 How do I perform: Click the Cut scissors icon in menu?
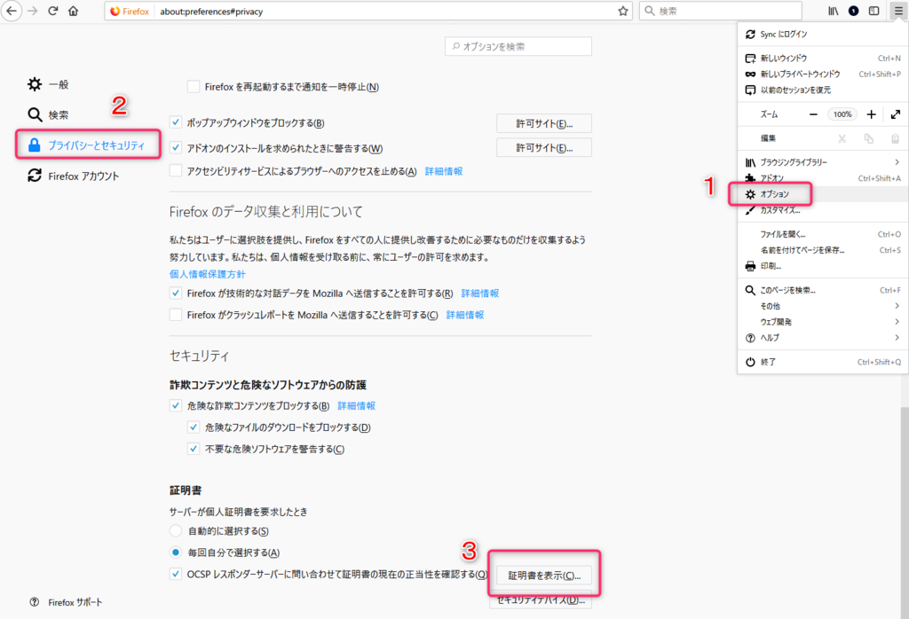842,138
